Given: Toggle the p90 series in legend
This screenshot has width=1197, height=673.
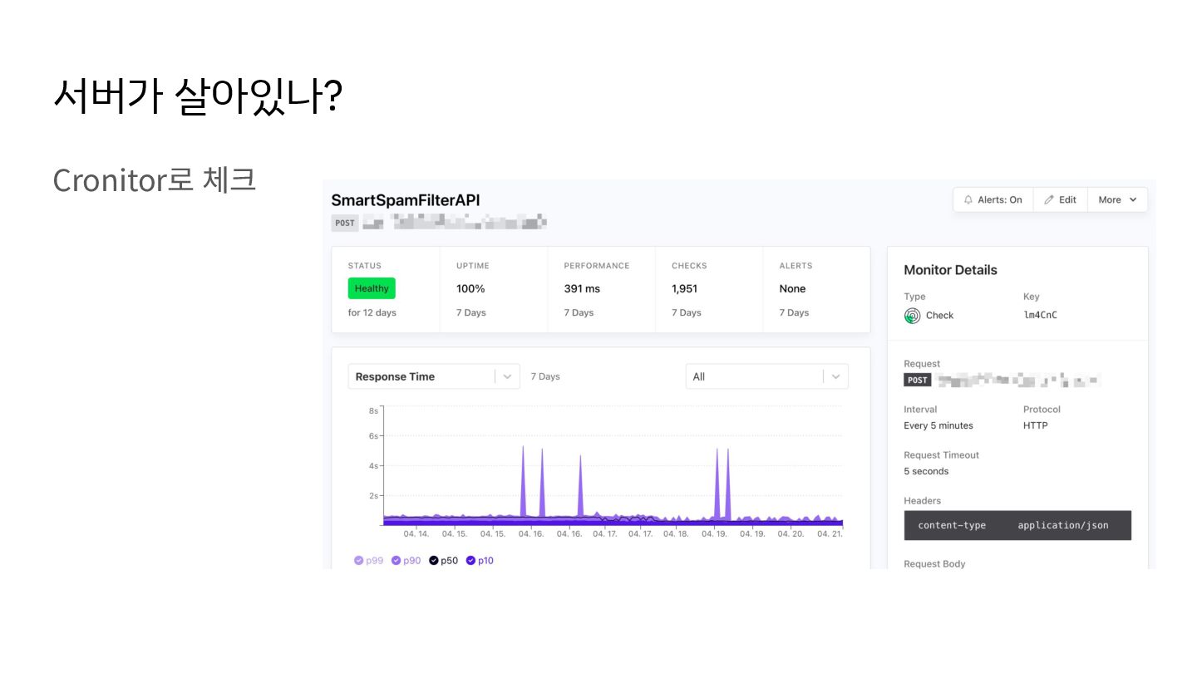Looking at the screenshot, I should tap(407, 561).
